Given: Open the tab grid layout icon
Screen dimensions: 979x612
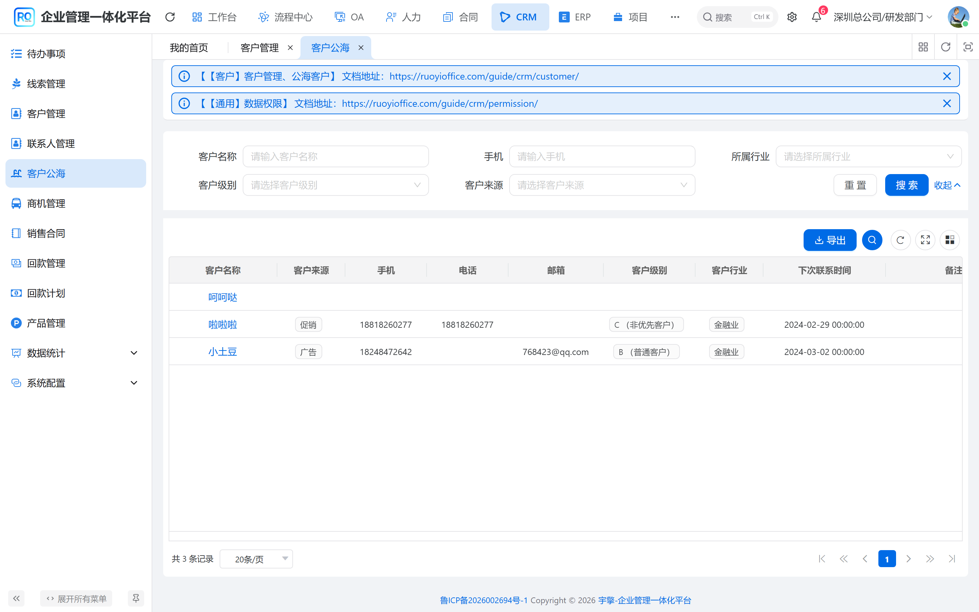Looking at the screenshot, I should click(923, 47).
